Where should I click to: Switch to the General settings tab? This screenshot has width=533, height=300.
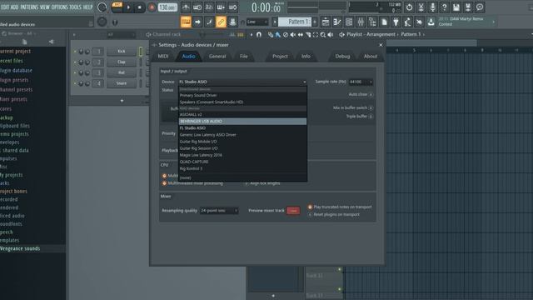point(217,57)
